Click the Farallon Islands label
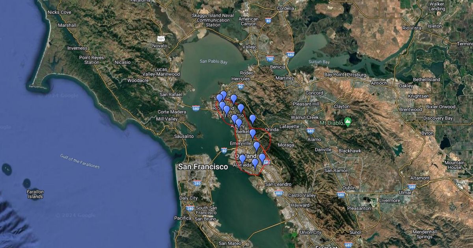The height and width of the screenshot is (248, 473). click(x=35, y=194)
